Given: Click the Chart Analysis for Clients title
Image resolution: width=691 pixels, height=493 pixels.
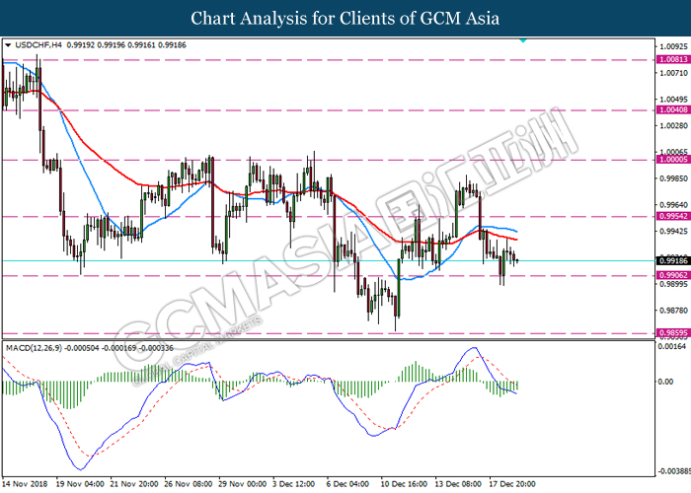Looking at the screenshot, I should pos(345,19).
